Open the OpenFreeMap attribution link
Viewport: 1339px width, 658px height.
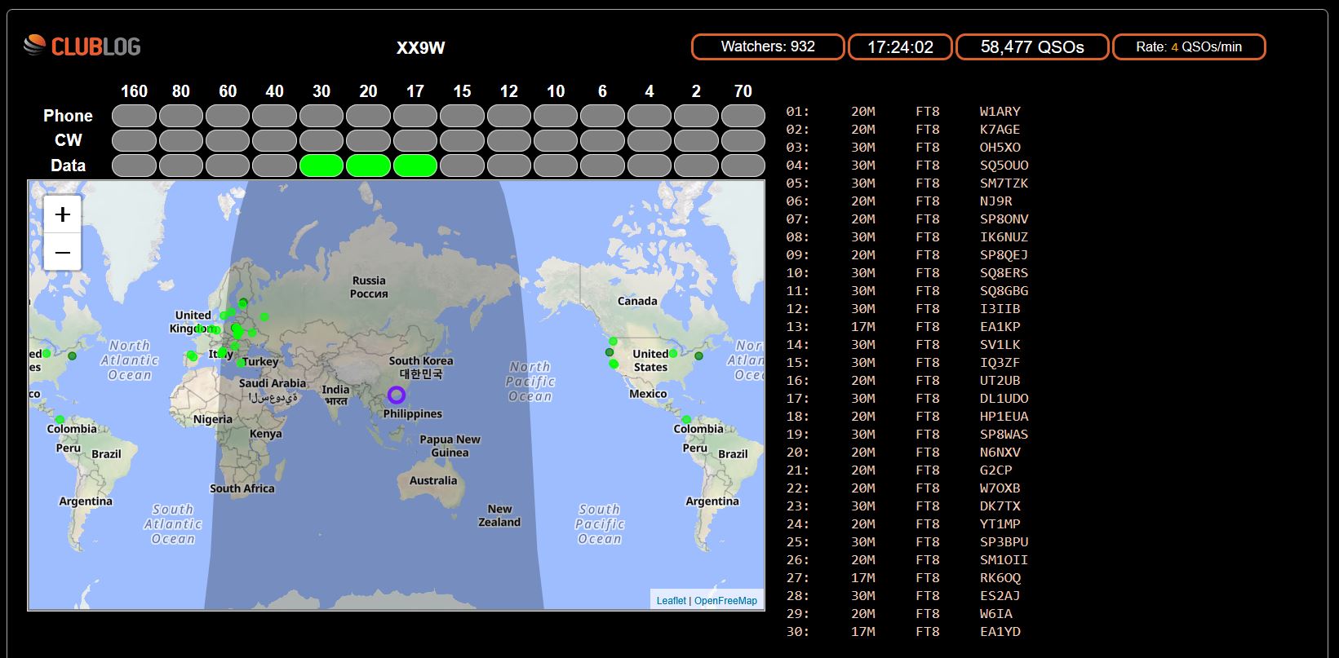(x=725, y=601)
